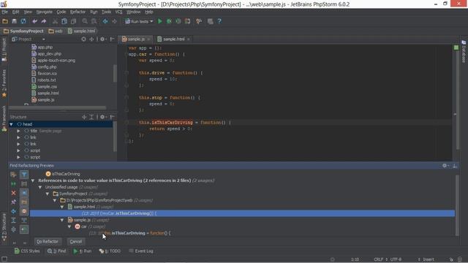Open the Navigate menu
Viewport: 468px width, 263px height.
(x=44, y=12)
